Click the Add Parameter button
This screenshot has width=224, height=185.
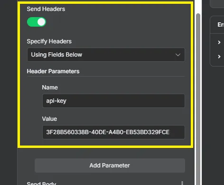click(110, 166)
